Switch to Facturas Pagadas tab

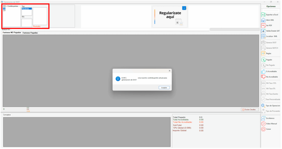30,33
